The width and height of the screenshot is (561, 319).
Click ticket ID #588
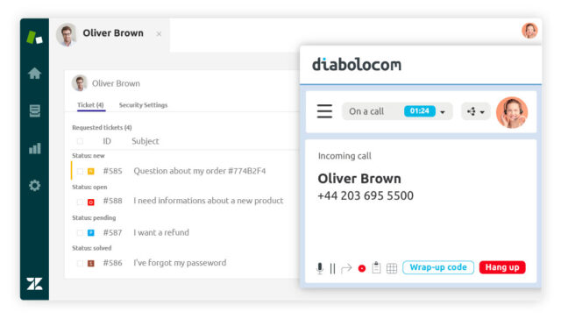113,201
